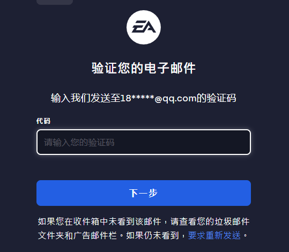The width and height of the screenshot is (289, 252).
Task: Click the 如果仍未看到 text before the resend link
Action: click(x=153, y=235)
